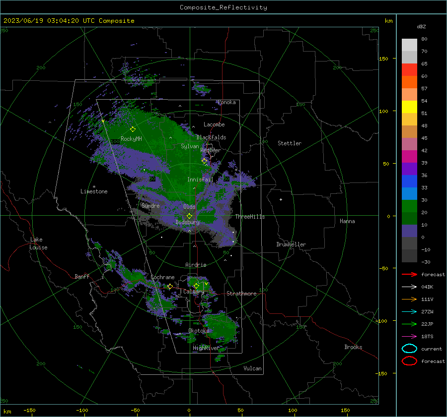Click the HighRiver town label
The width and height of the screenshot is (447, 417).
pyautogui.click(x=206, y=348)
